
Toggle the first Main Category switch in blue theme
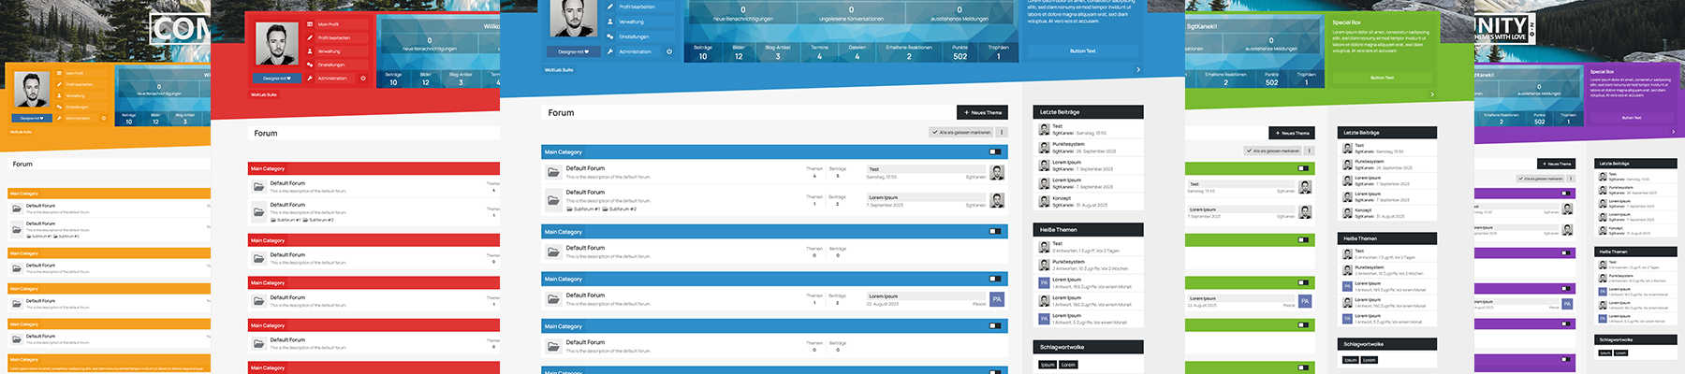(994, 151)
